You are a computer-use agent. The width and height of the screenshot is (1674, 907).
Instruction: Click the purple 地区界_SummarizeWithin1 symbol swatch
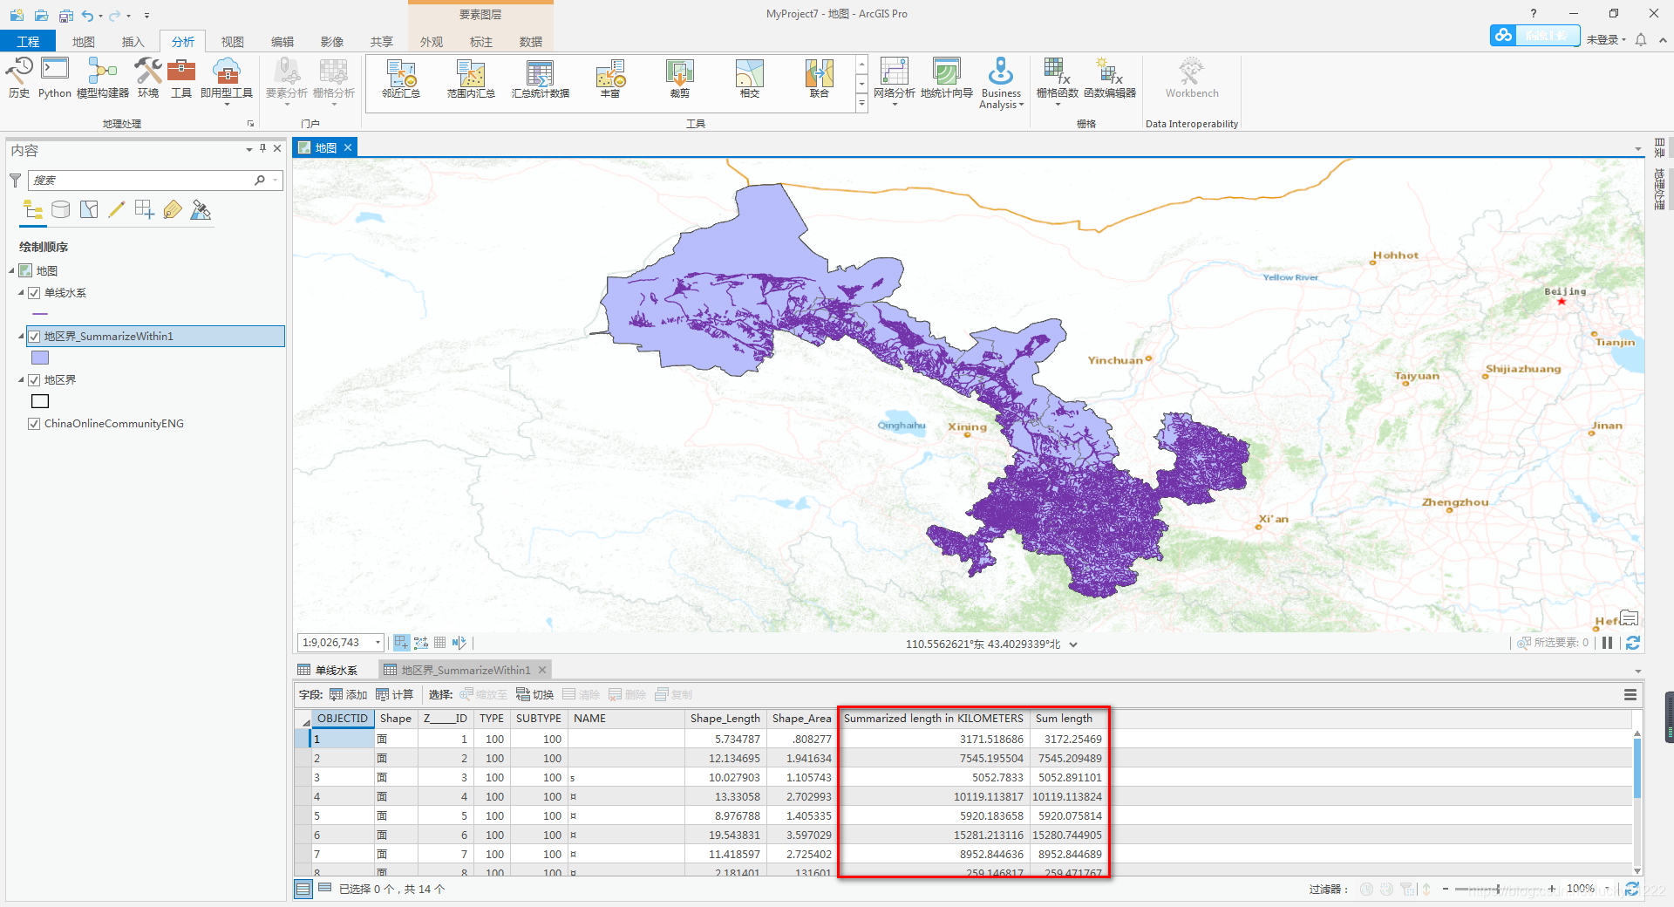(40, 358)
